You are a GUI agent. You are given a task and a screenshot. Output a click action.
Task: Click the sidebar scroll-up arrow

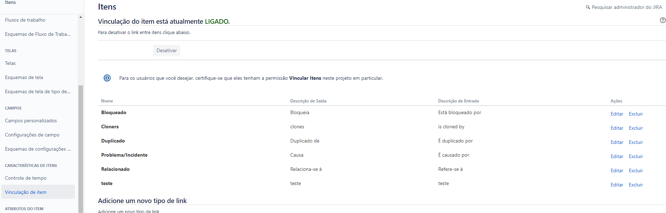click(x=81, y=17)
